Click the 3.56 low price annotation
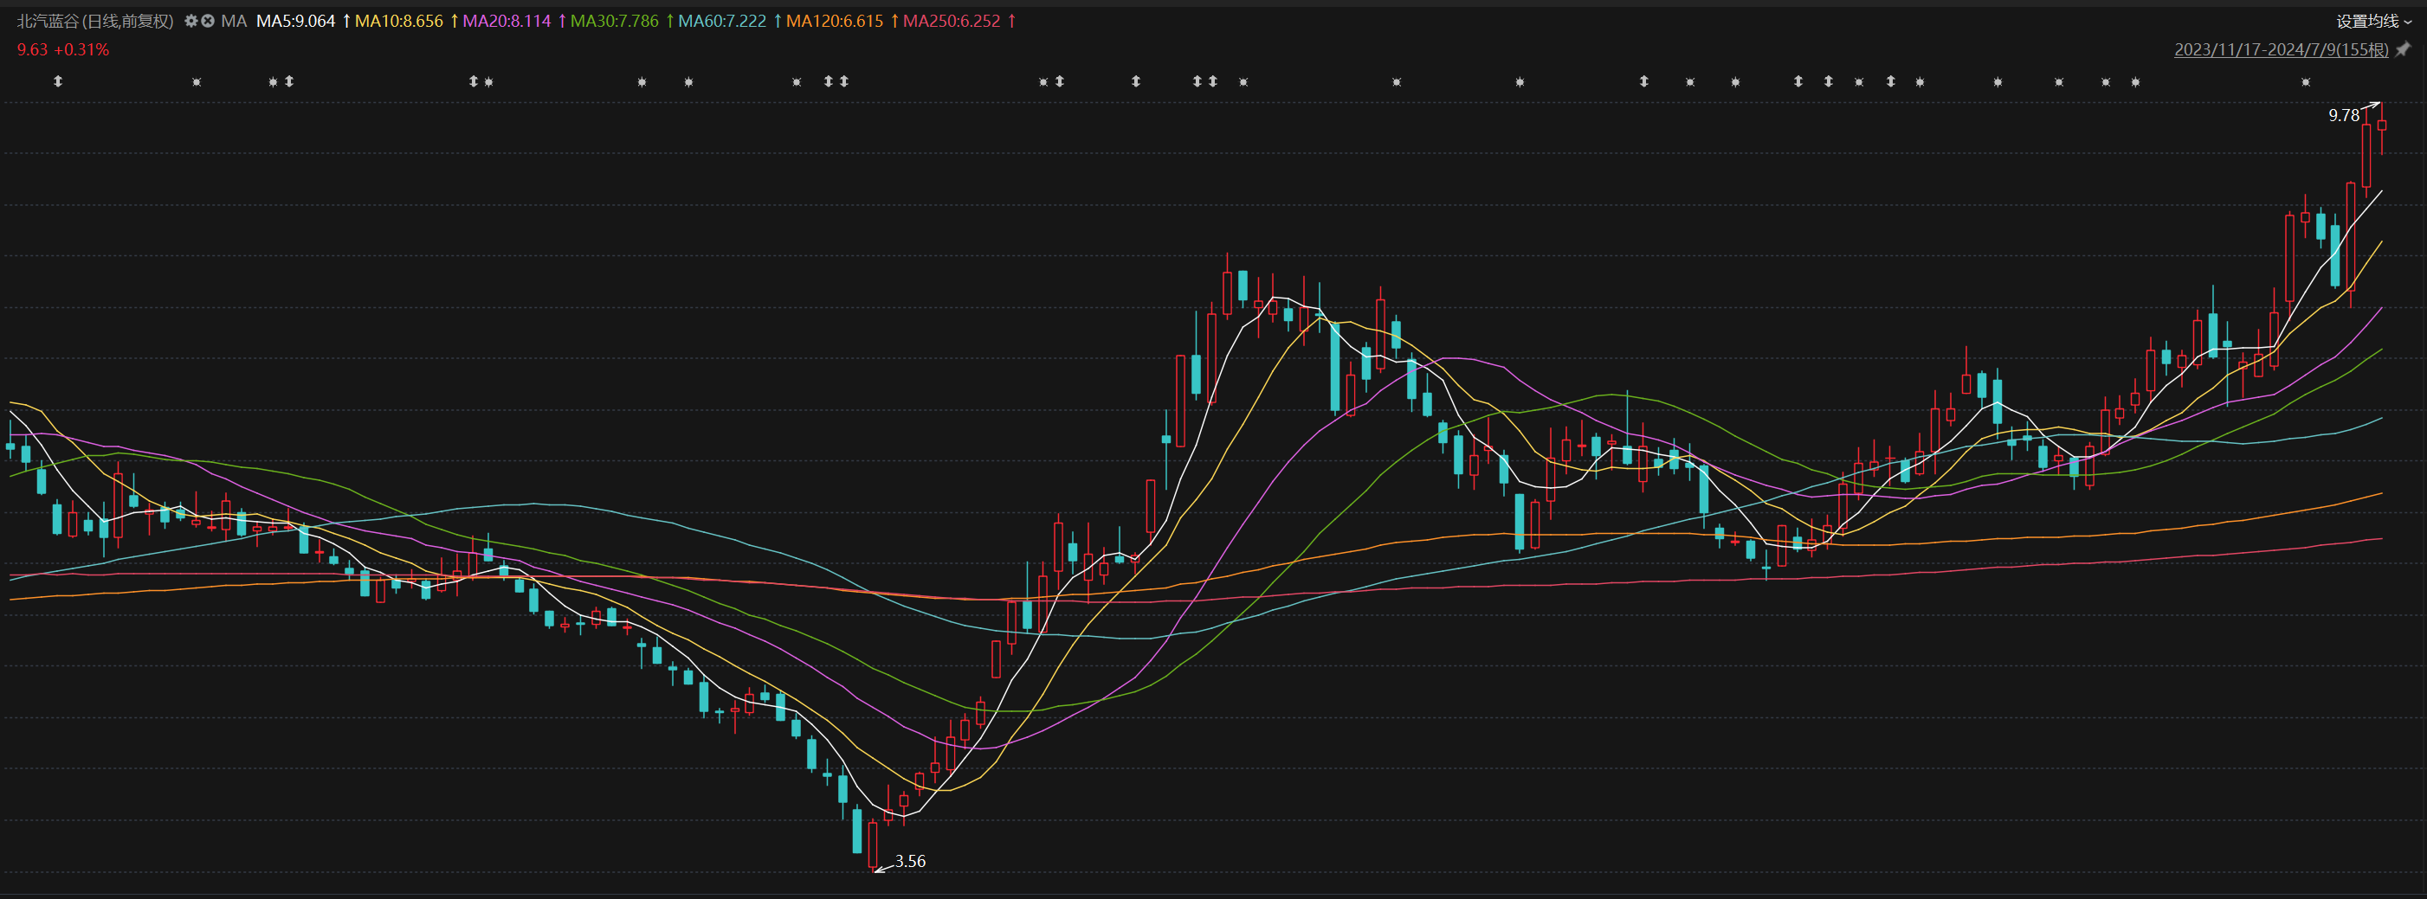The image size is (2427, 899). point(909,861)
